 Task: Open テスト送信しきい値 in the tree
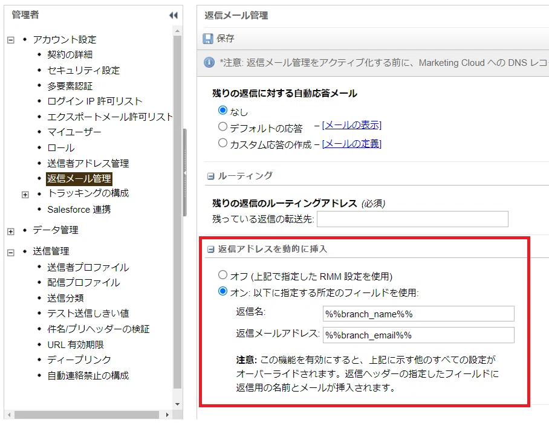88,314
